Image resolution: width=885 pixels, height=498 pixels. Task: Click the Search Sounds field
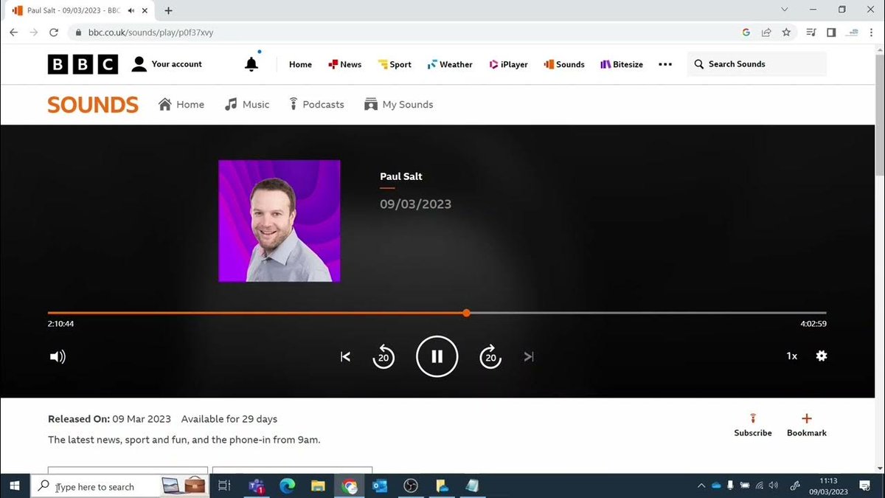point(757,64)
